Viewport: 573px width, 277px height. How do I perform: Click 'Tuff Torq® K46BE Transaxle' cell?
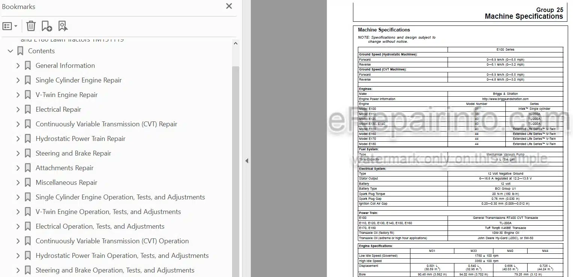click(505, 228)
